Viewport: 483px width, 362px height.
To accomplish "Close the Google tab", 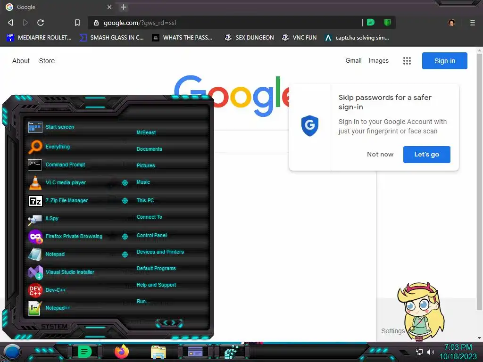I will point(109,7).
